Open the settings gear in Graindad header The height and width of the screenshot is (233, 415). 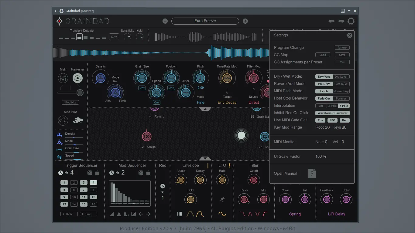pyautogui.click(x=351, y=21)
